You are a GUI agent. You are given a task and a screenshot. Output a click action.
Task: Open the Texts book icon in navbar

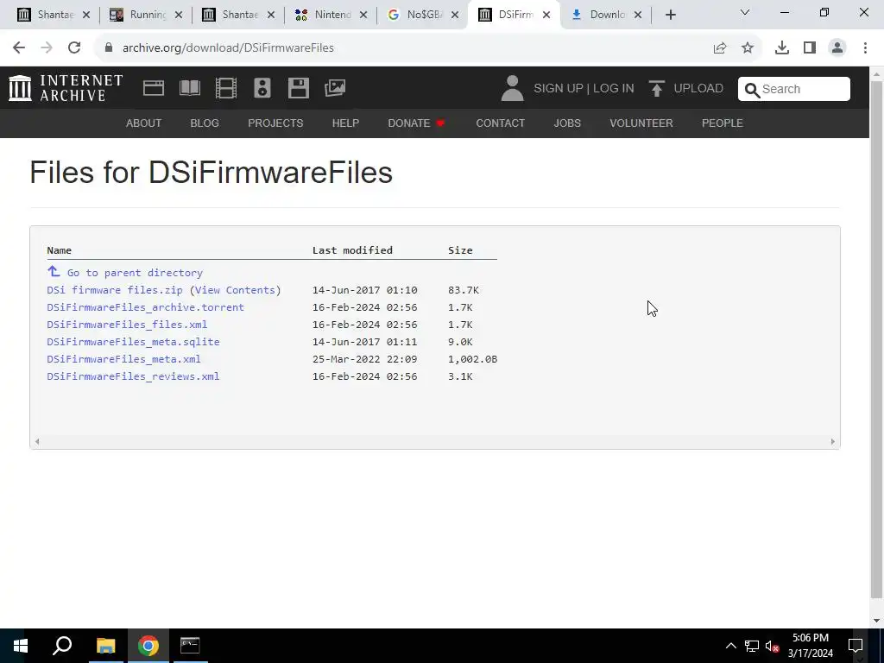pos(190,88)
